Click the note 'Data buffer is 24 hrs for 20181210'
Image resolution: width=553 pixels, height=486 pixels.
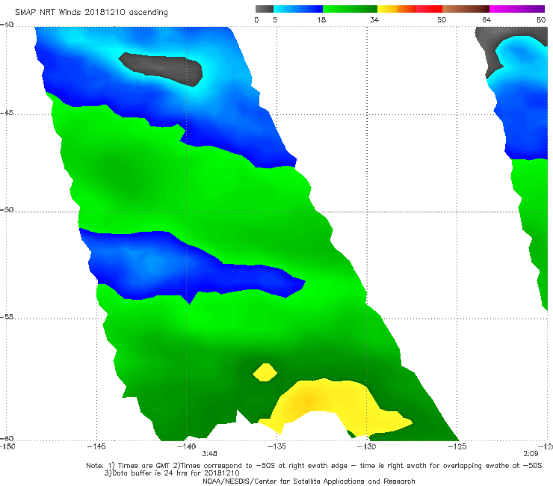[x=172, y=473]
